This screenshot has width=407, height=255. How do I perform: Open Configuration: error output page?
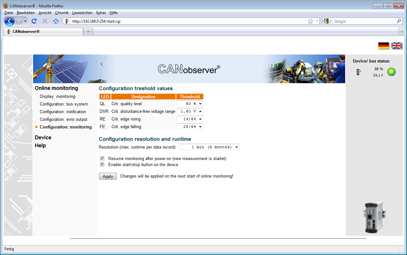click(63, 119)
